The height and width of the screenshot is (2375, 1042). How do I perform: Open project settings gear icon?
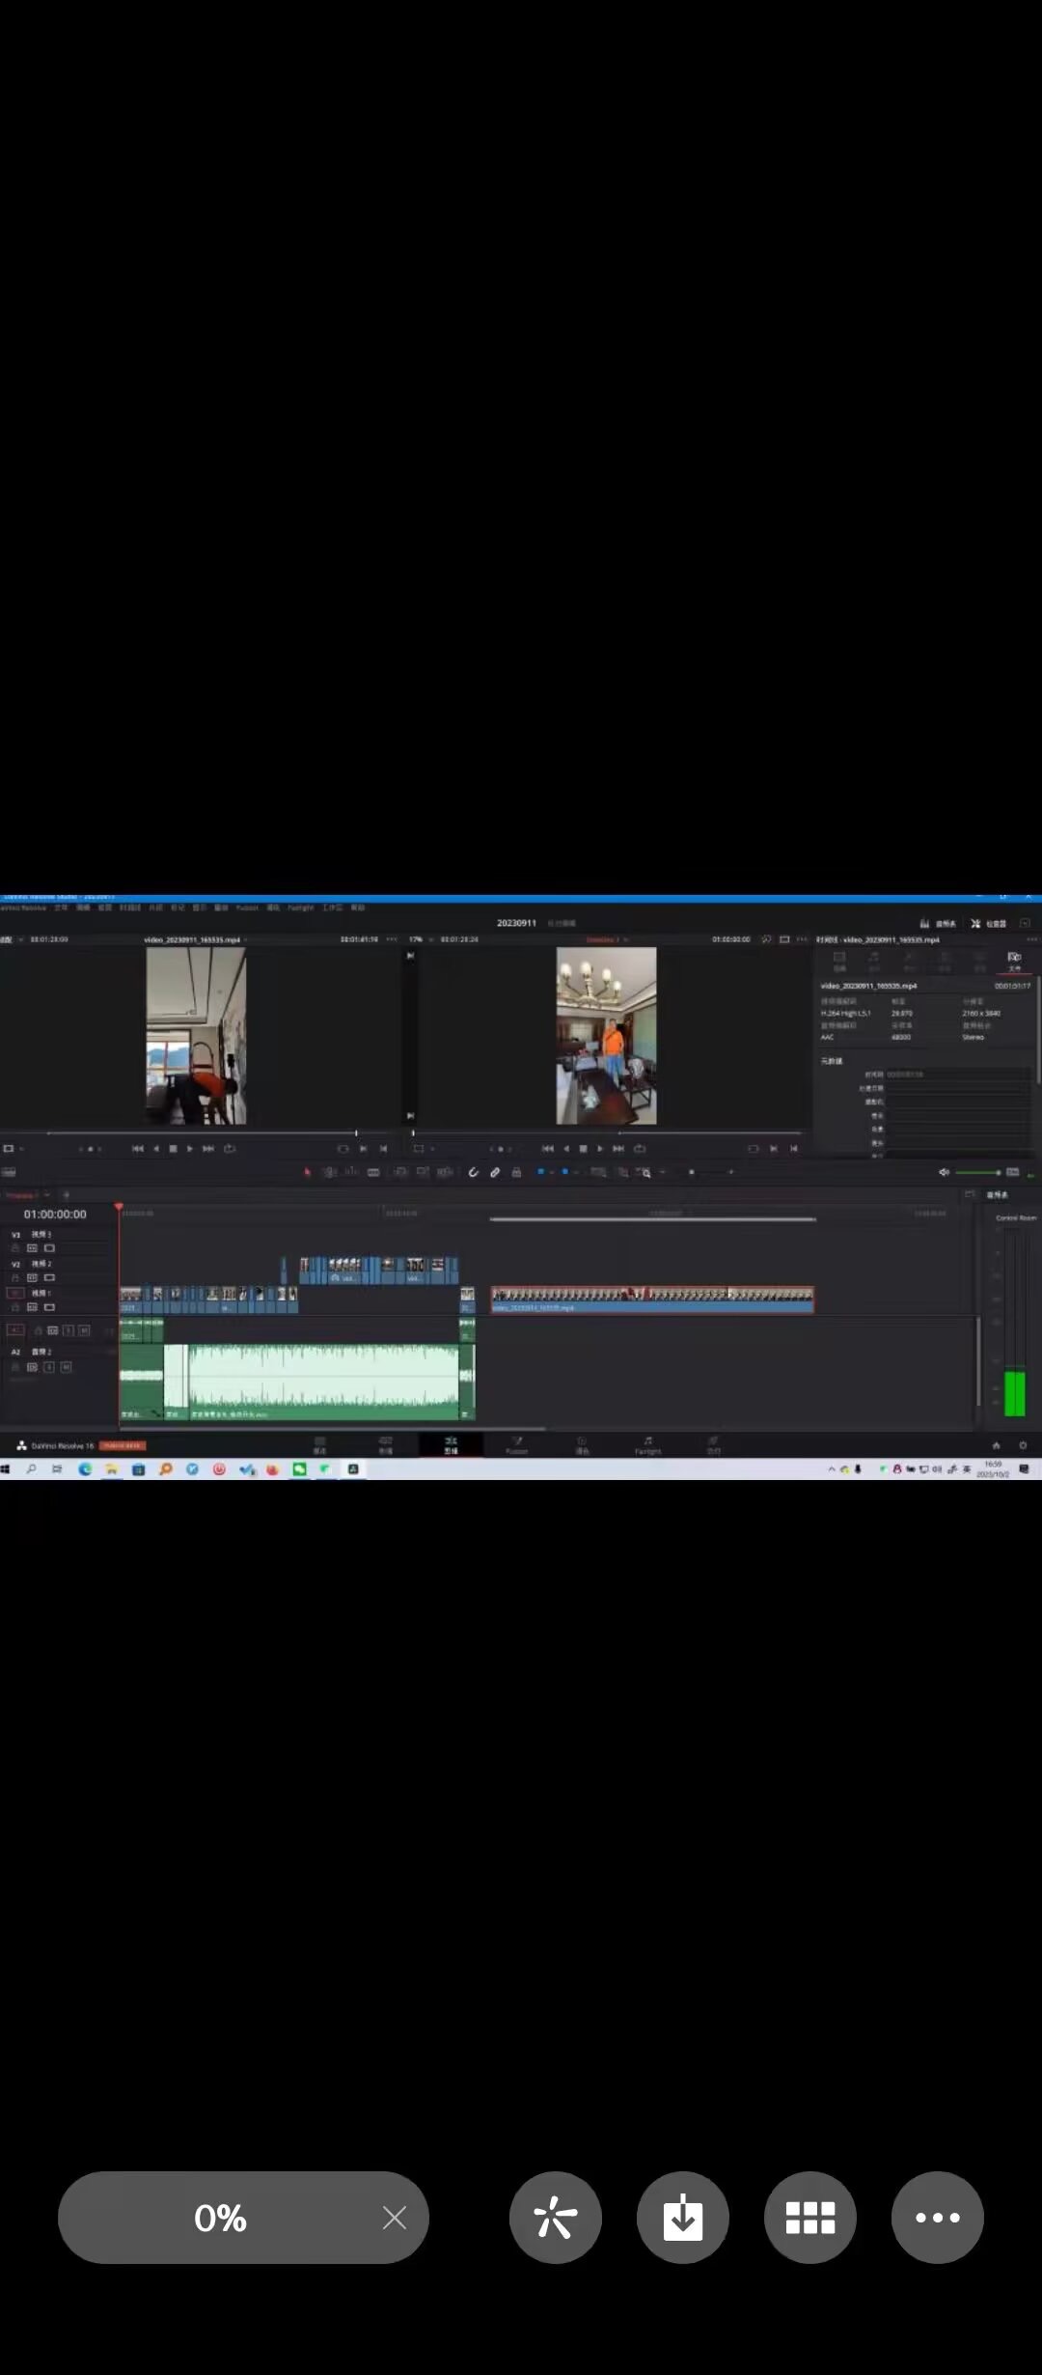click(1023, 1445)
